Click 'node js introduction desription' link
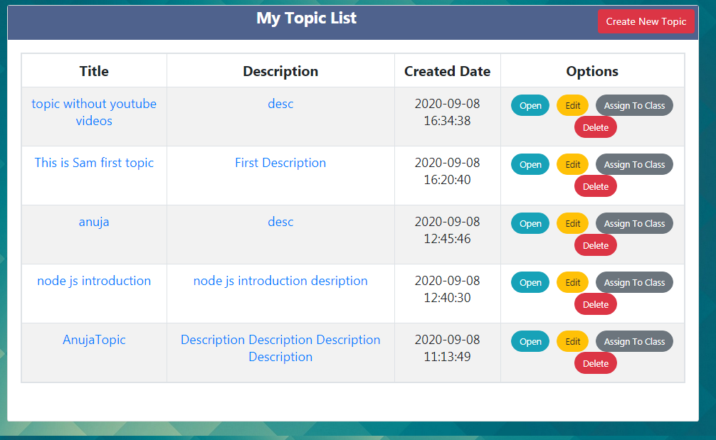The image size is (716, 440). (x=280, y=281)
